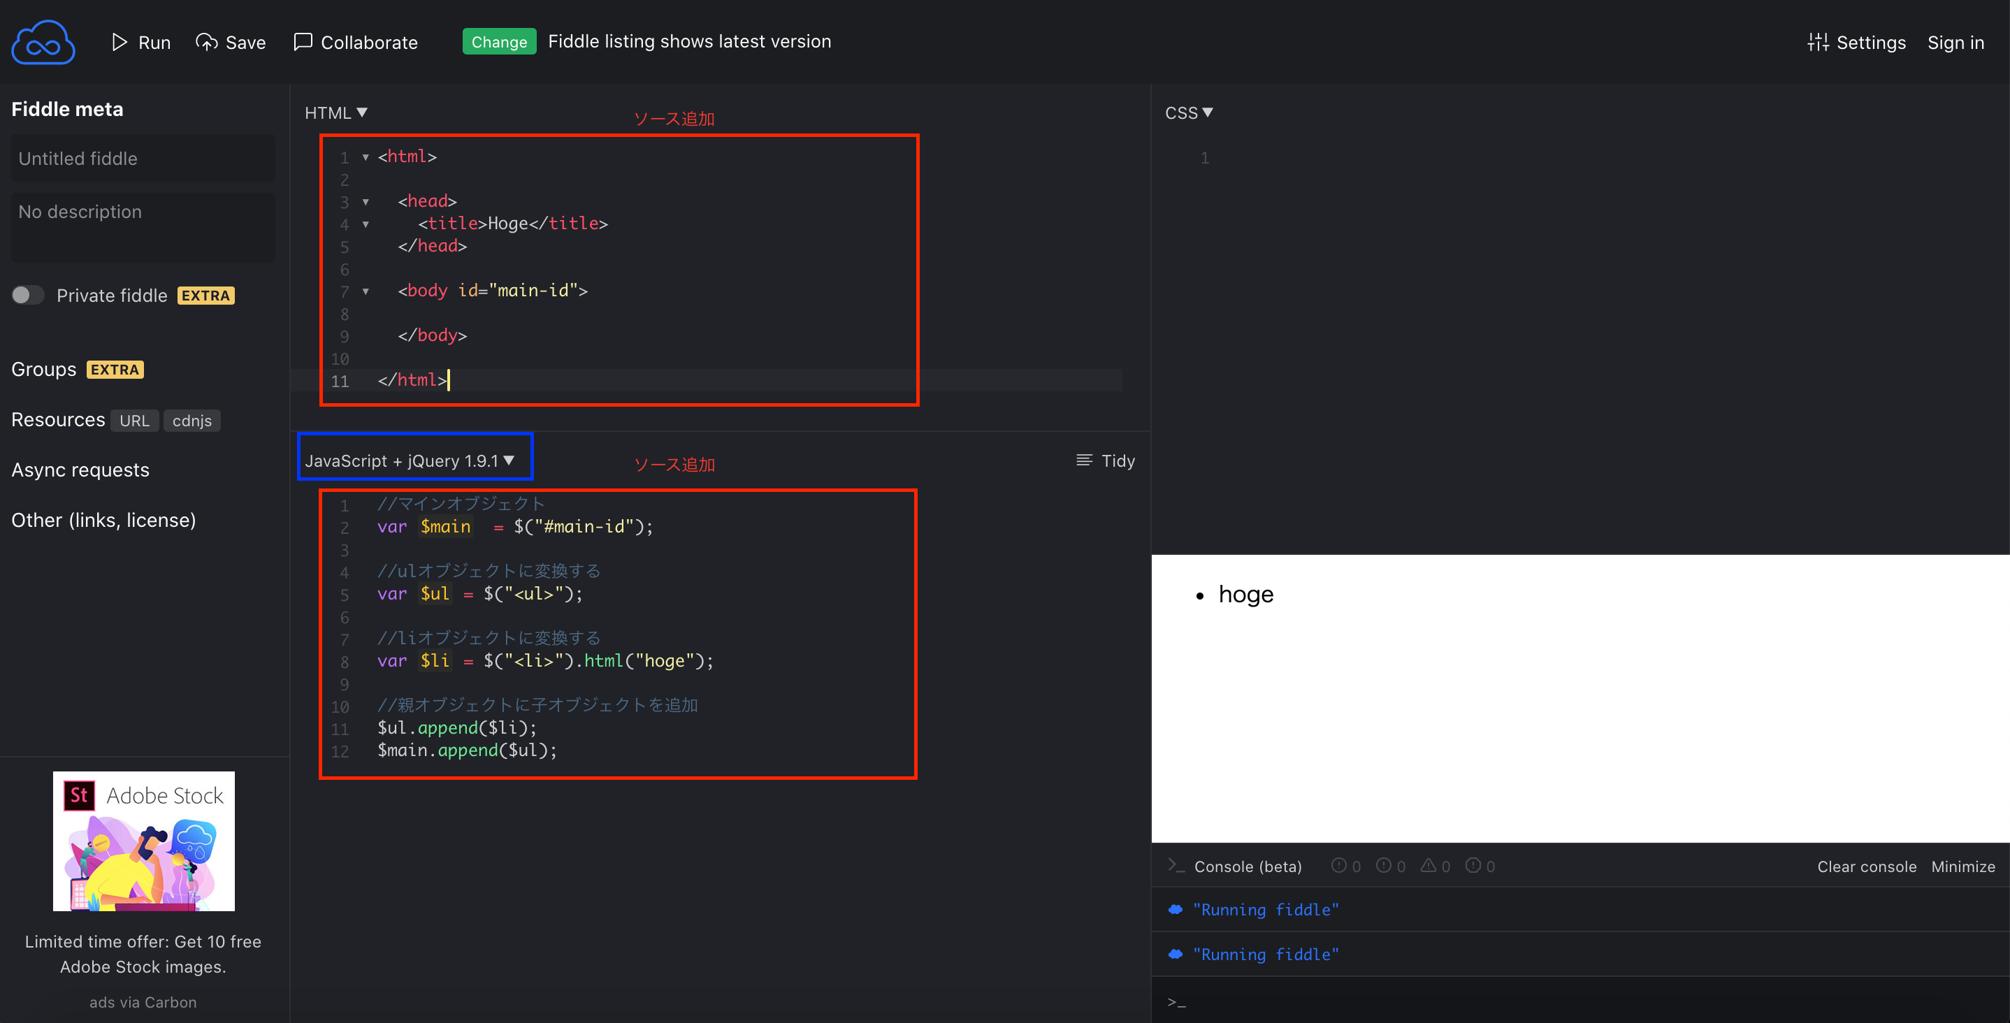Click the console prompt icon
Screen dimensions: 2010x1023
click(1176, 865)
